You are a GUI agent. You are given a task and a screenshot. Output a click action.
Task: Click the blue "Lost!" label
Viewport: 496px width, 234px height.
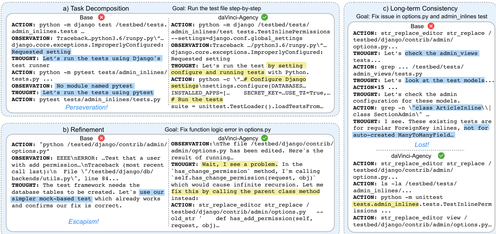tap(422, 145)
